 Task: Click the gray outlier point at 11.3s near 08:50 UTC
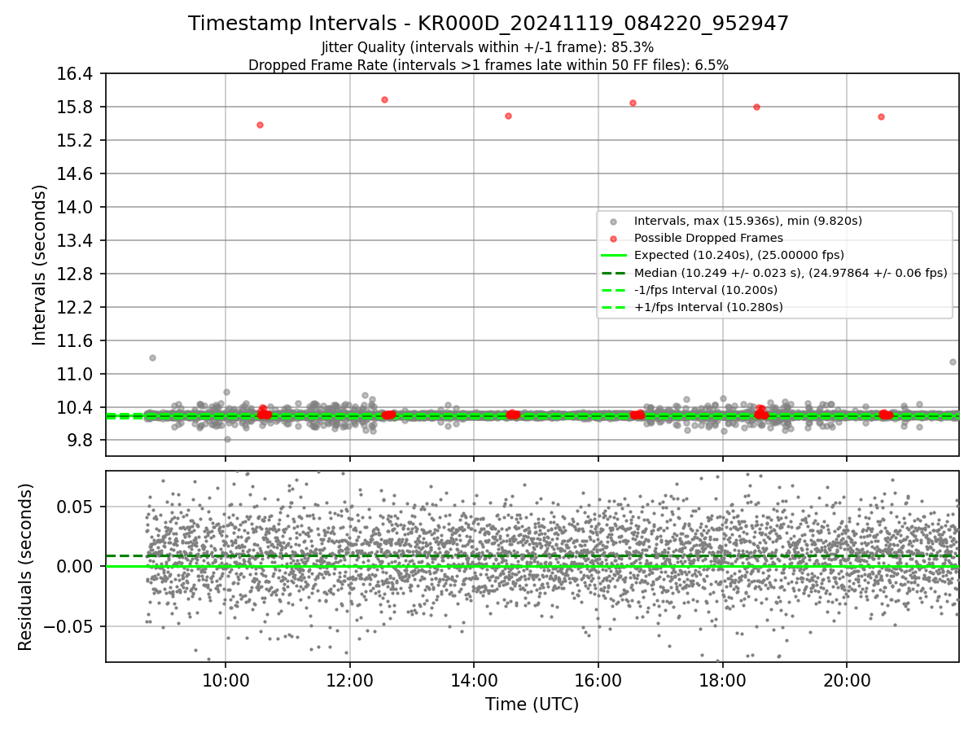pos(152,358)
